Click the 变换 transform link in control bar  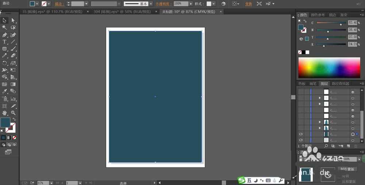pyautogui.click(x=248, y=4)
